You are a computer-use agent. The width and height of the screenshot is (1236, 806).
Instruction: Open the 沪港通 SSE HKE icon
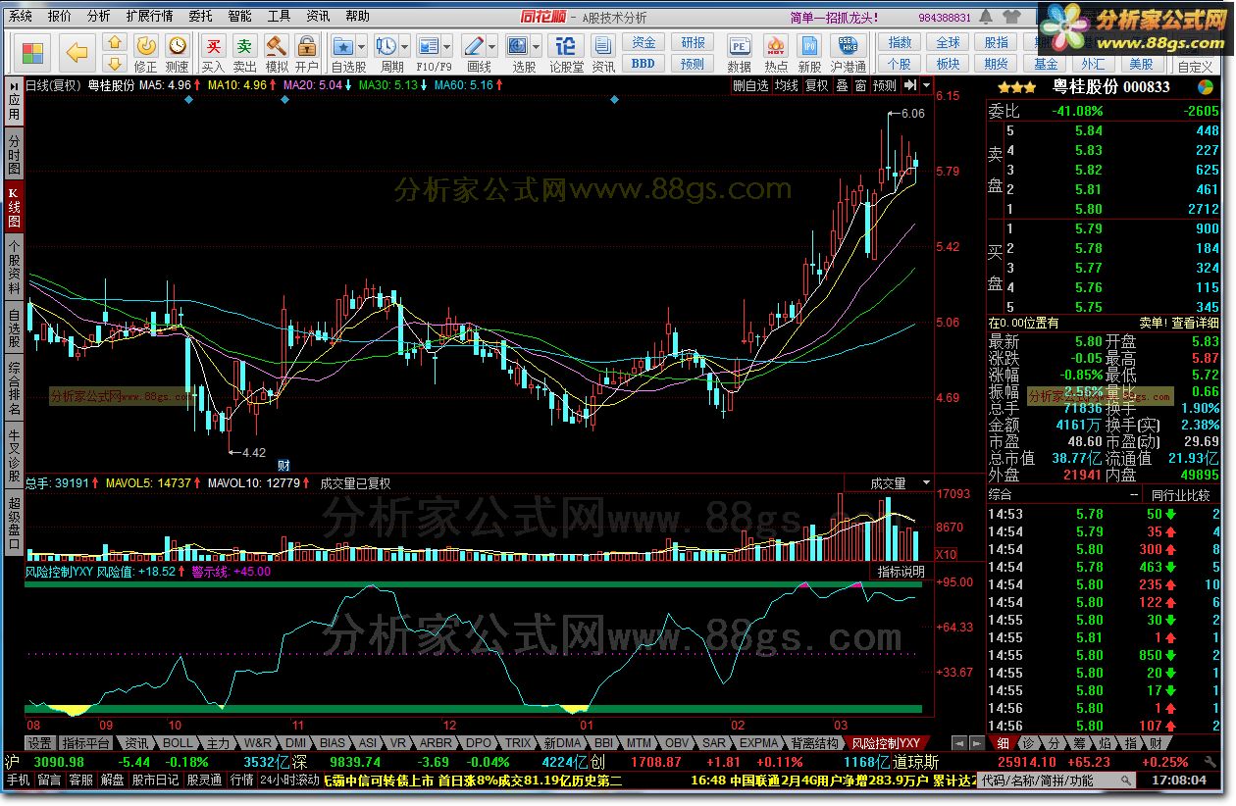click(847, 45)
